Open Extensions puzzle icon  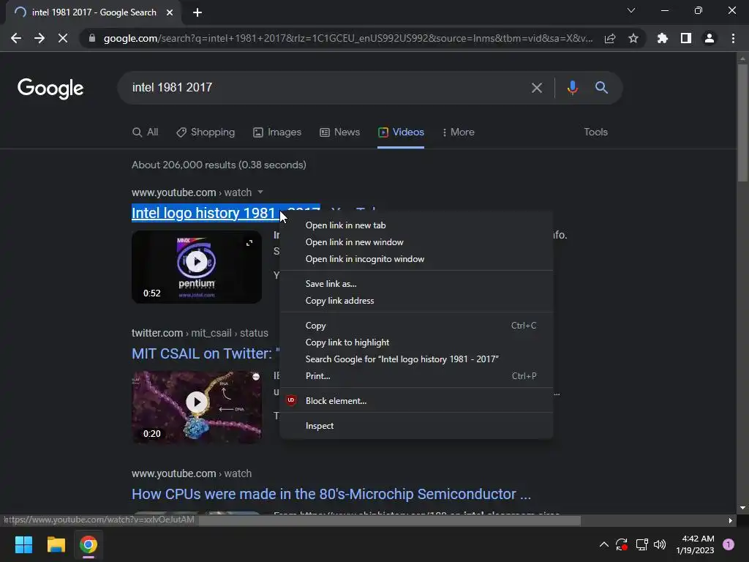[x=663, y=38]
